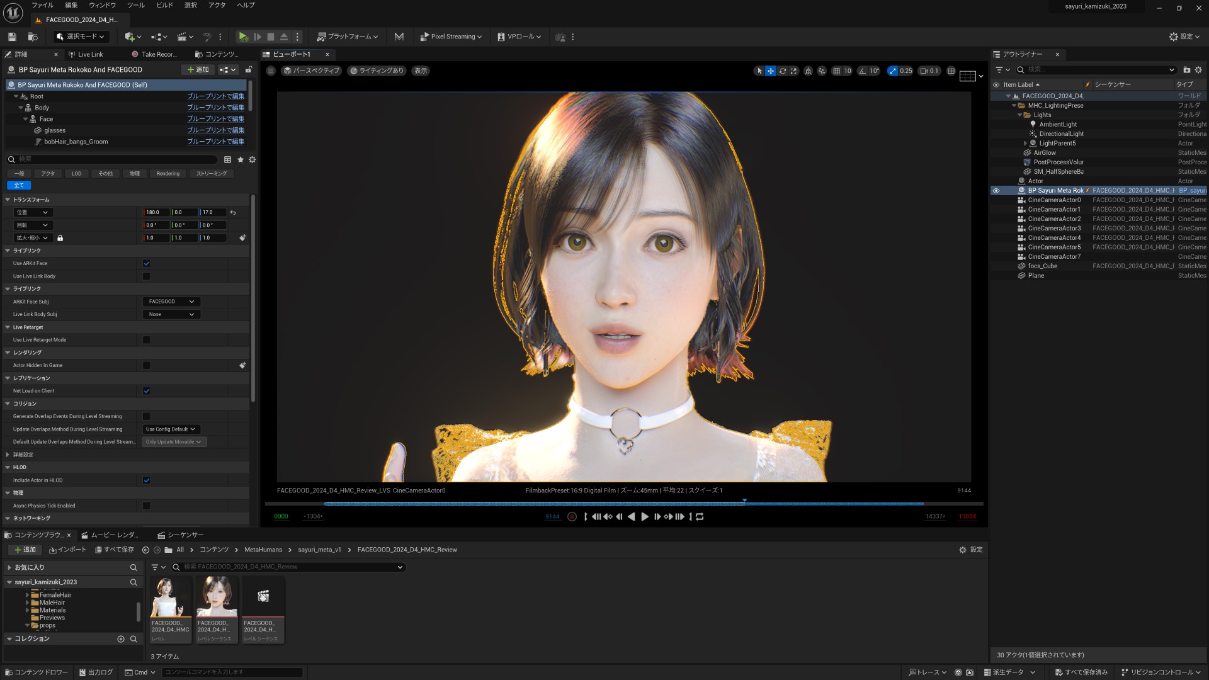Open the Pixel Streaming dropdown
Image resolution: width=1209 pixels, height=680 pixels.
(x=451, y=37)
